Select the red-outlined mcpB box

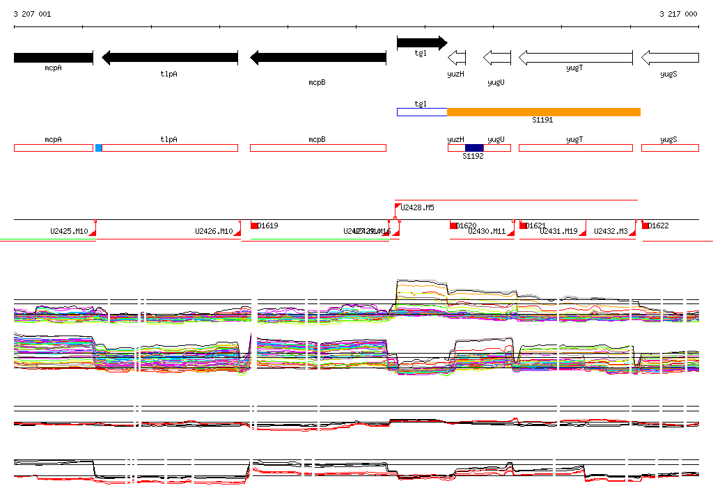318,148
